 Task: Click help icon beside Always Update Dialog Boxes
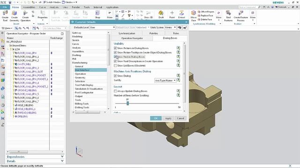[x=178, y=91]
